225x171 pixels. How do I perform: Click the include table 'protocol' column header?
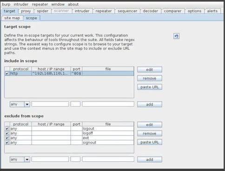(x=20, y=69)
